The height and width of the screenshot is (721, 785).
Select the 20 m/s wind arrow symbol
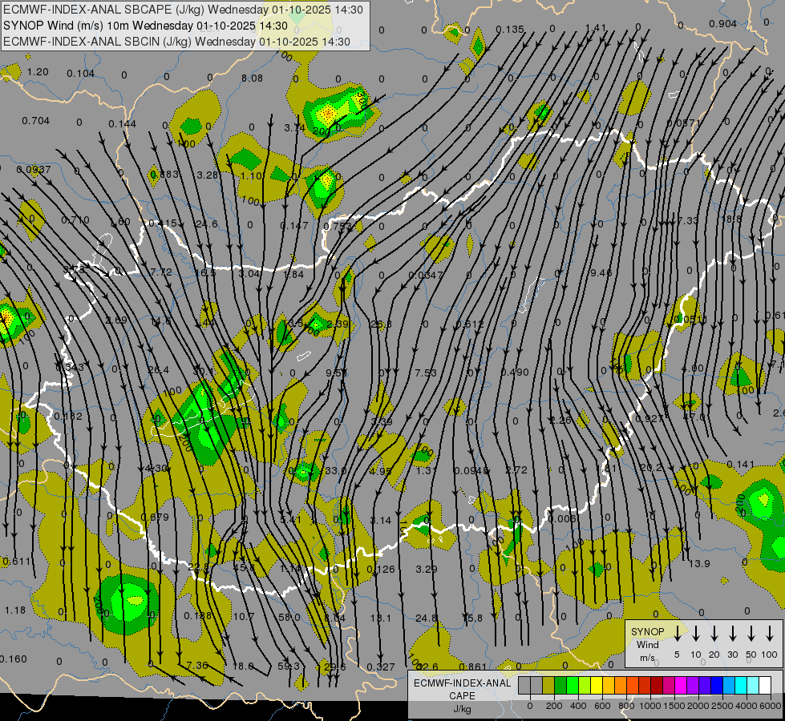[x=714, y=634]
